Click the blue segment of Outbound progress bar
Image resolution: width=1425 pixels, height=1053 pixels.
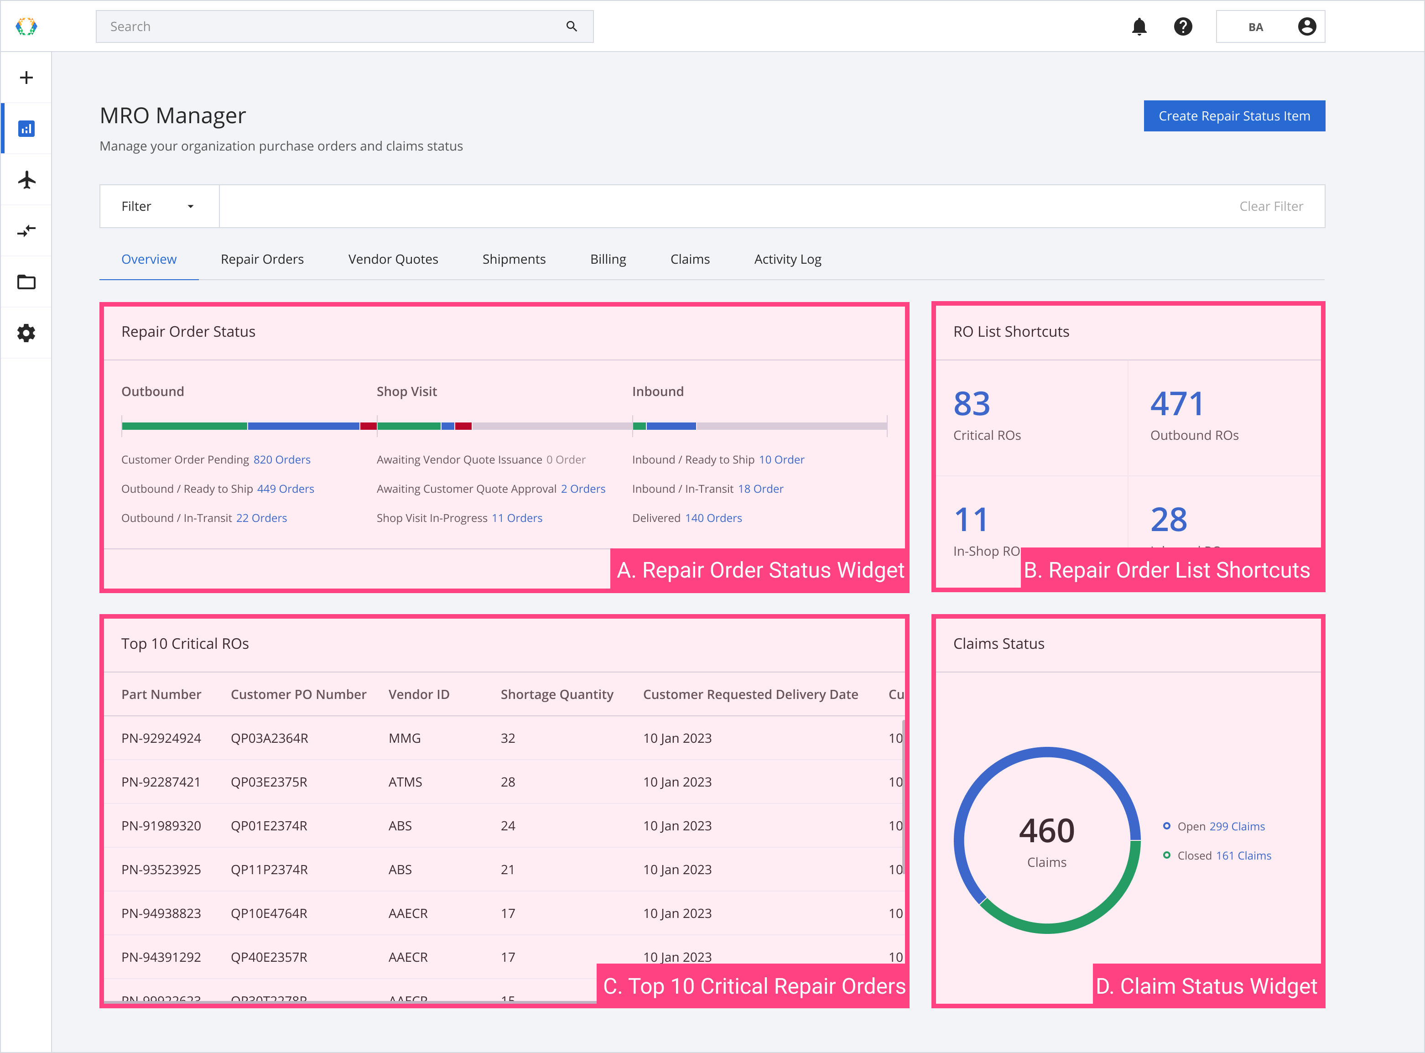tap(303, 426)
